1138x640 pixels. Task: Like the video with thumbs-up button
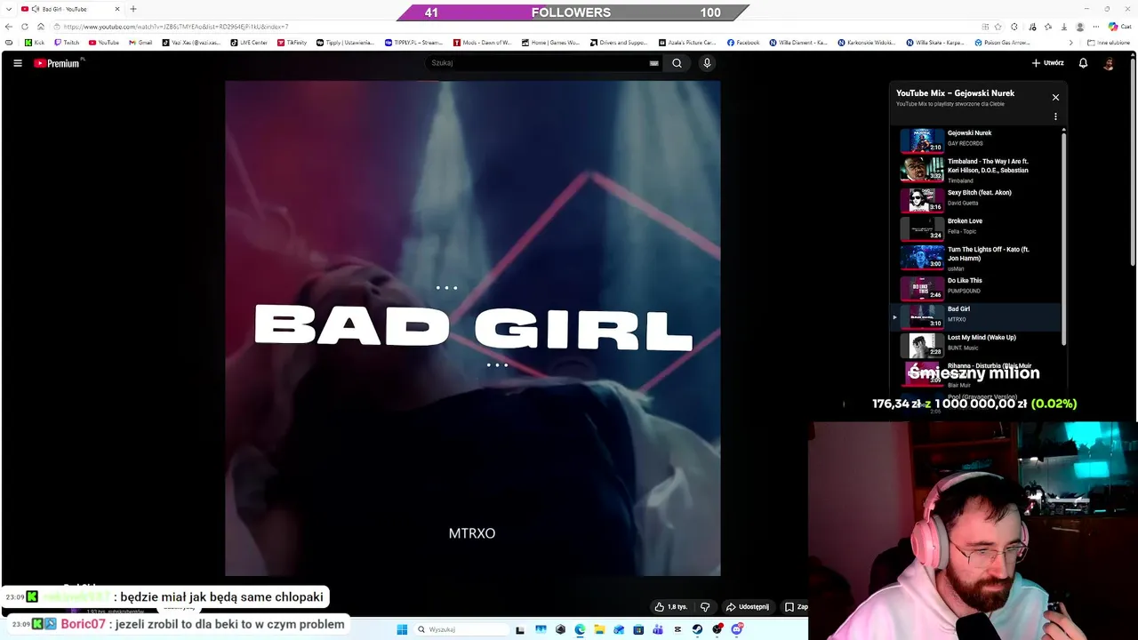coord(671,607)
